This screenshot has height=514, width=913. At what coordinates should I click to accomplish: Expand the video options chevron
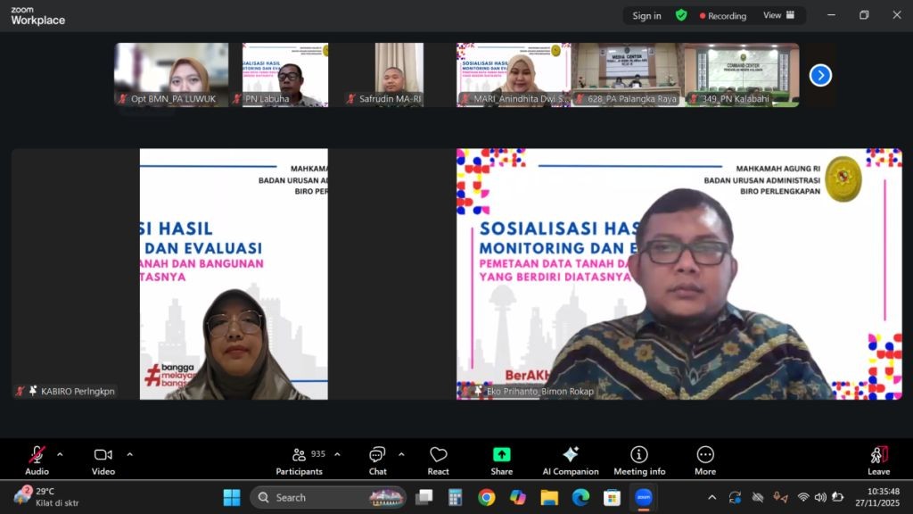tap(129, 454)
